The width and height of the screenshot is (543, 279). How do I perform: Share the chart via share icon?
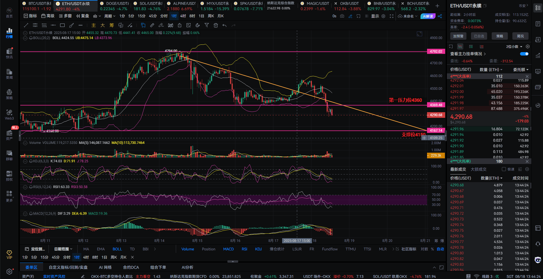tap(440, 16)
